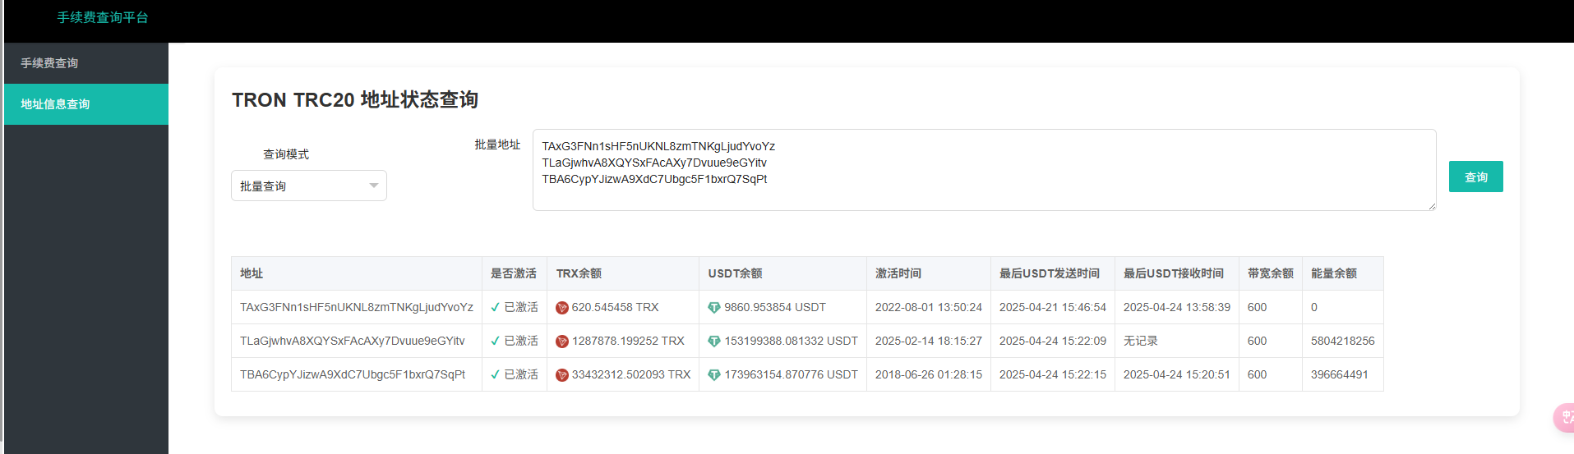Click bandwidth 600 in the TBA6CypYJi row
This screenshot has width=1574, height=454.
1258,374
